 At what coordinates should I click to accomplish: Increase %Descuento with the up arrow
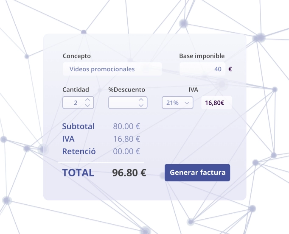(x=141, y=100)
